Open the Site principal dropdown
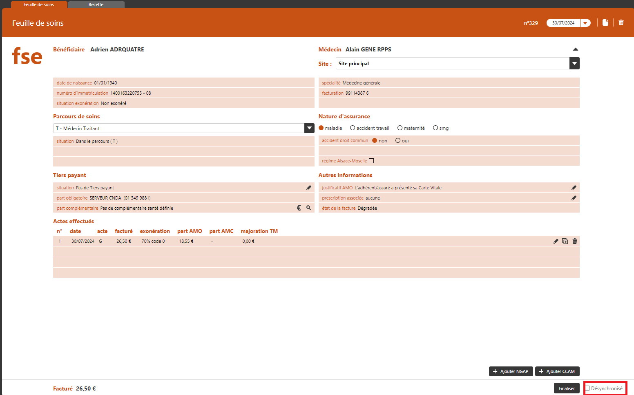The height and width of the screenshot is (395, 634). tap(574, 64)
